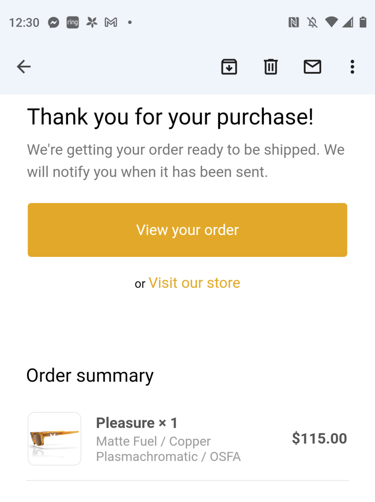Tap the Wi-Fi signal status icon

click(x=331, y=23)
